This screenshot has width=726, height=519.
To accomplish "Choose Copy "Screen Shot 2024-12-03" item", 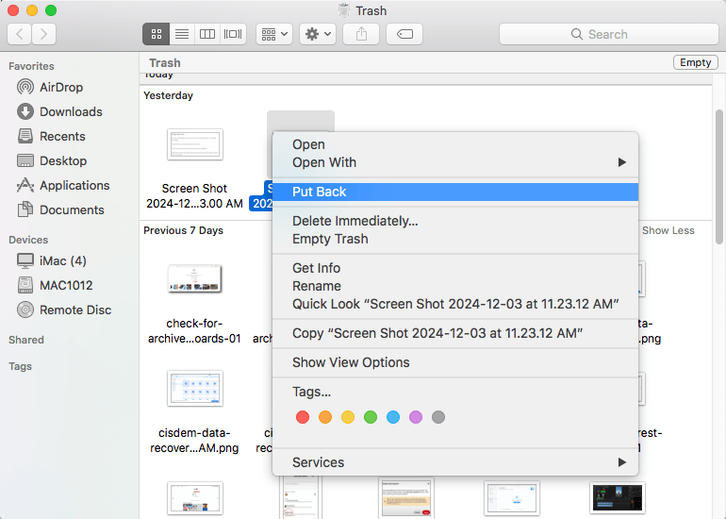I will [x=455, y=334].
